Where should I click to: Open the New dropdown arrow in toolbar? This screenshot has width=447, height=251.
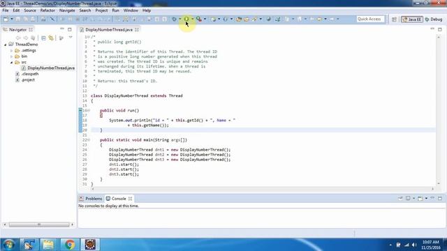tap(12, 19)
